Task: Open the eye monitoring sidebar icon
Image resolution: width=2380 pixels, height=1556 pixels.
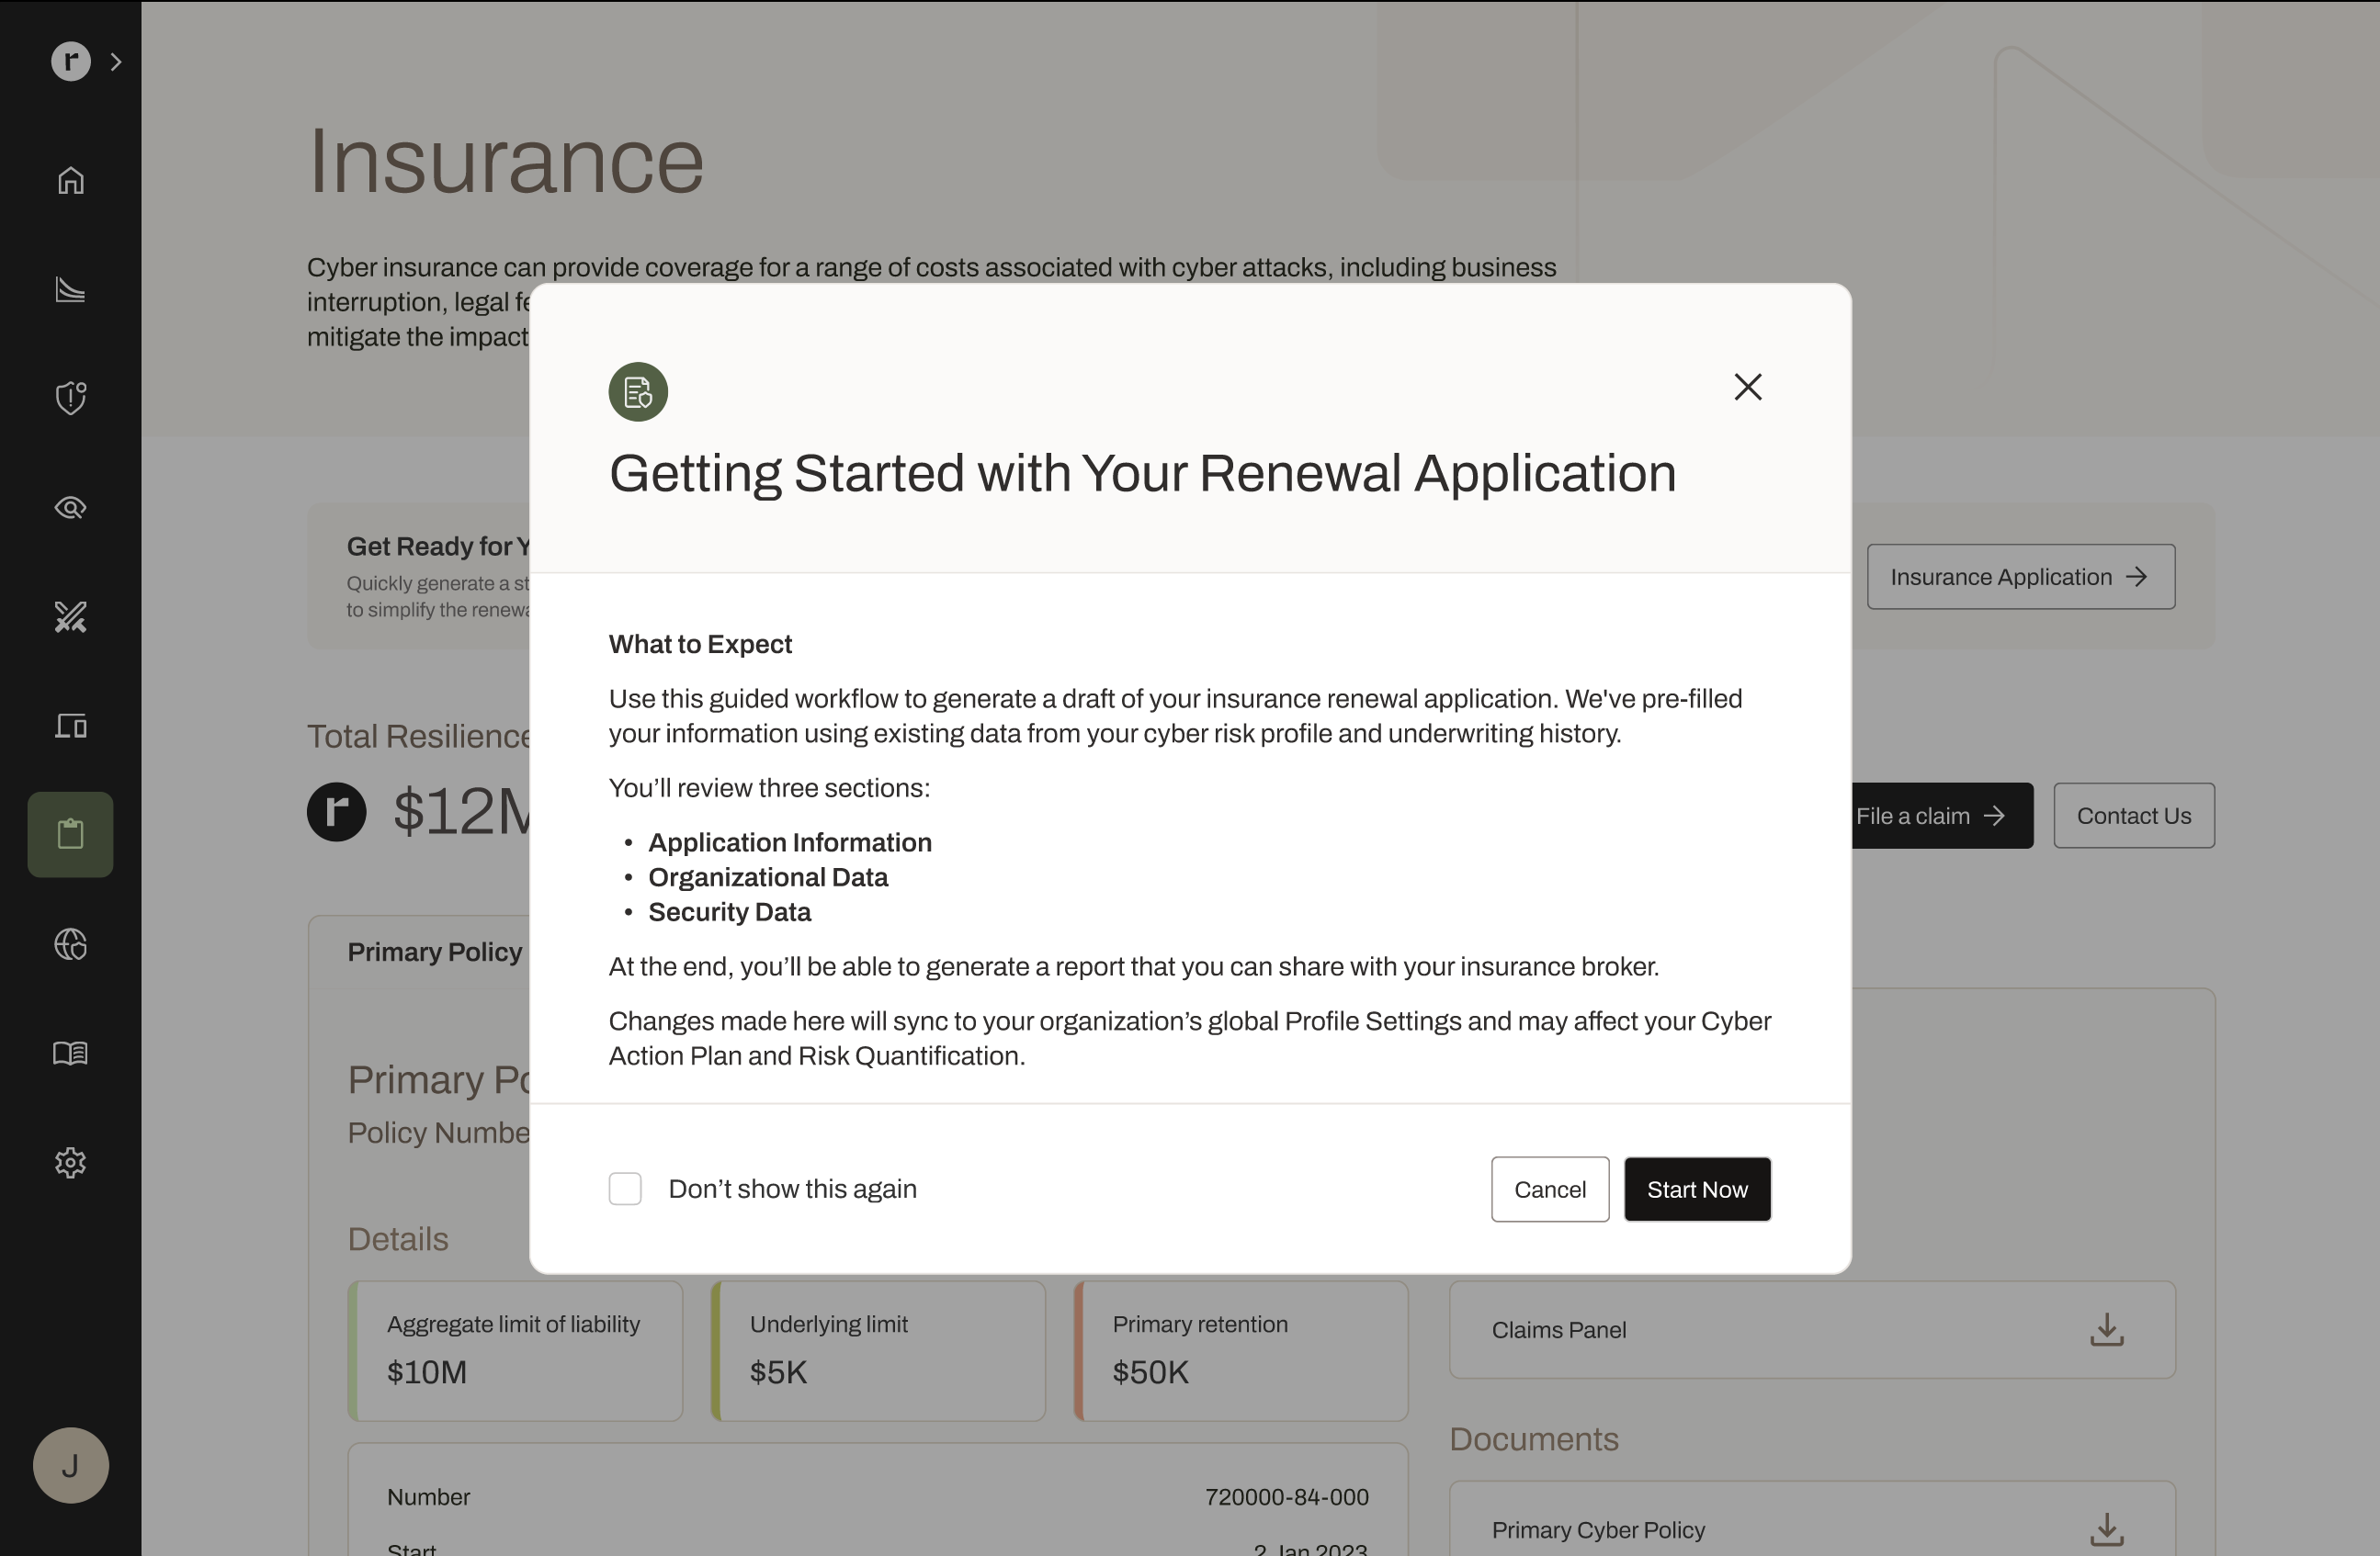Action: click(x=70, y=508)
